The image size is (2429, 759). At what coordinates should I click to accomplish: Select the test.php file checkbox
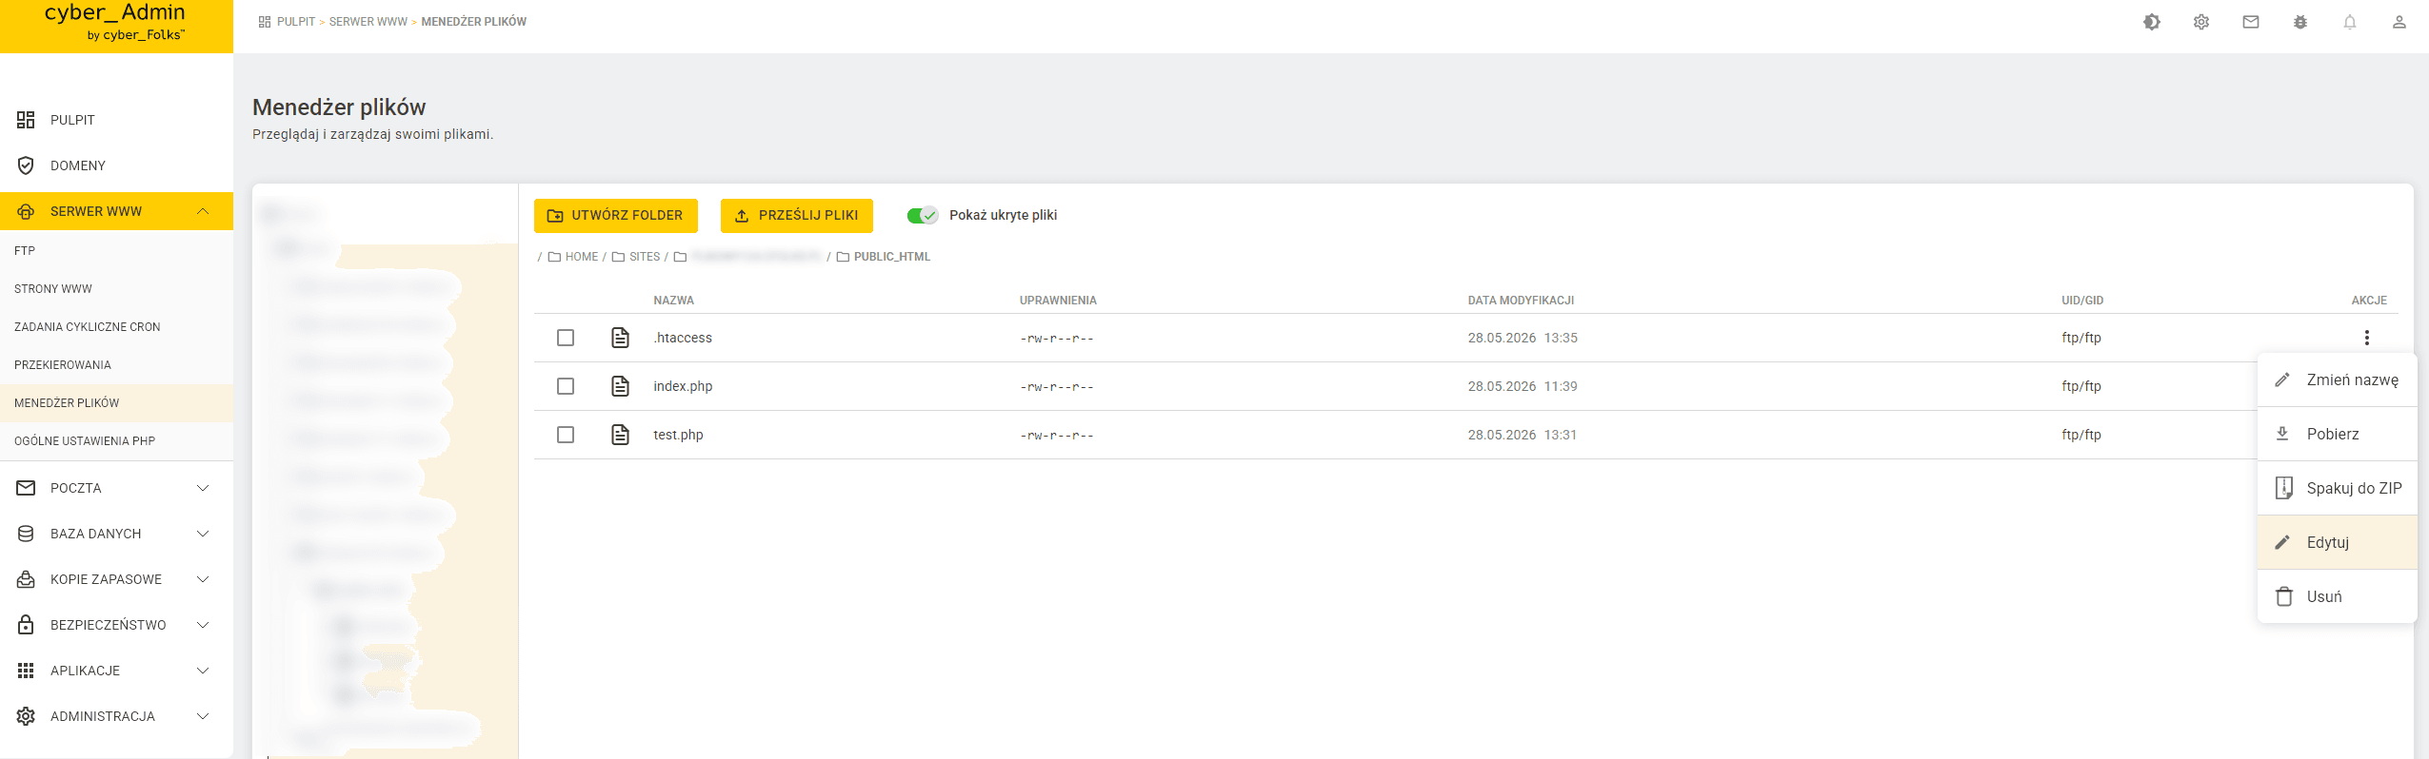click(x=566, y=435)
